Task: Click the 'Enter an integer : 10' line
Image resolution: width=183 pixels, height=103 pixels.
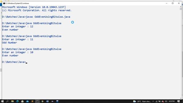Action: [x=18, y=52]
